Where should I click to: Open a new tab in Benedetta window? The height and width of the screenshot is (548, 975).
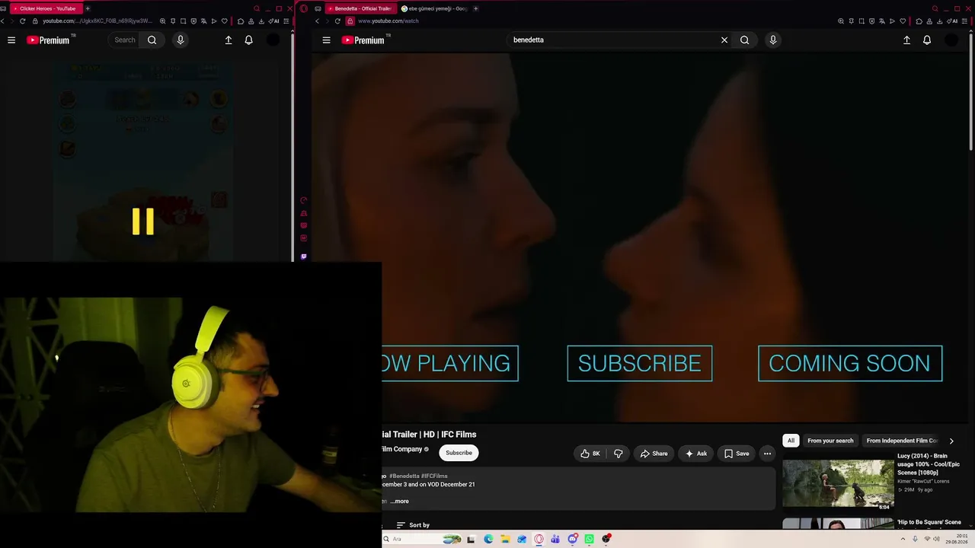tap(476, 8)
